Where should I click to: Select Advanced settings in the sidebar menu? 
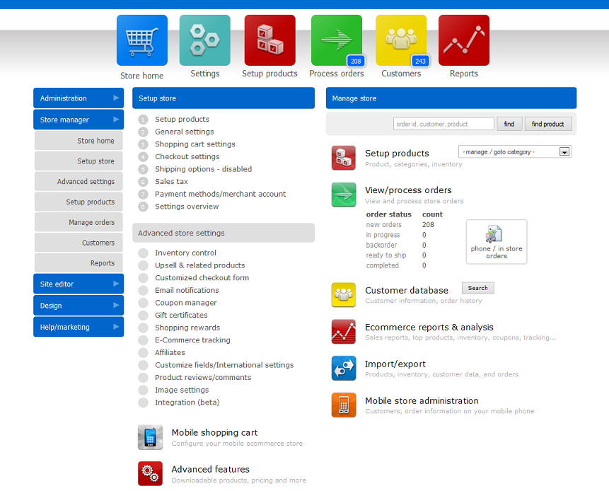point(79,182)
